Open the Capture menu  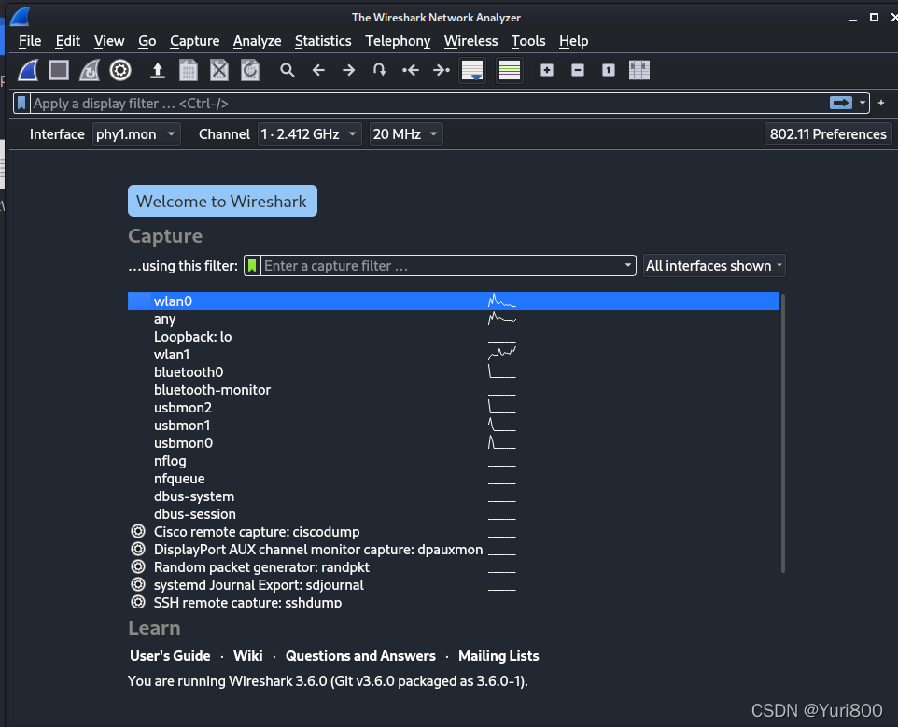(195, 41)
